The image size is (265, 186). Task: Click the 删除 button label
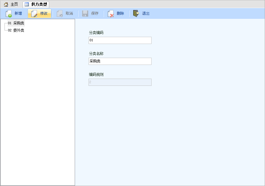[120, 13]
